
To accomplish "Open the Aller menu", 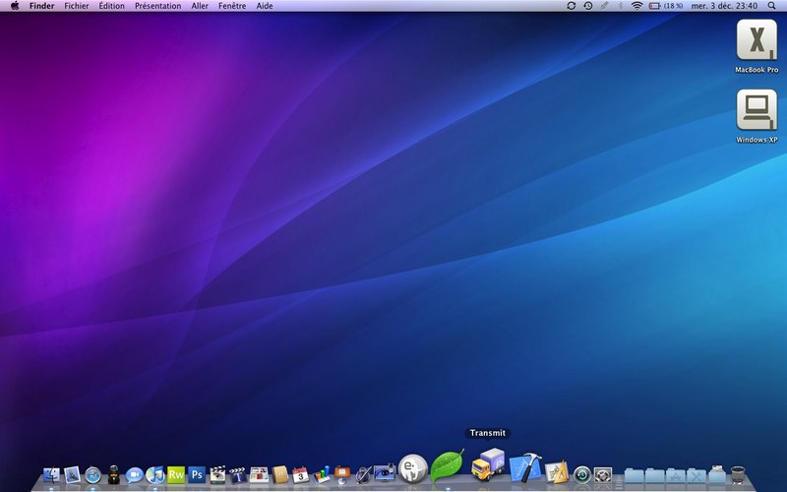I will tap(200, 6).
